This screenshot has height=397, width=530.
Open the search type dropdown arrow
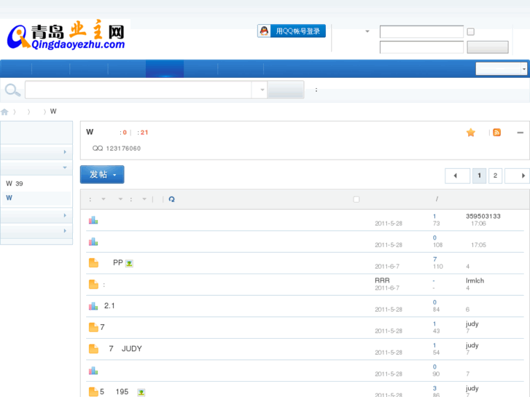[x=262, y=90]
